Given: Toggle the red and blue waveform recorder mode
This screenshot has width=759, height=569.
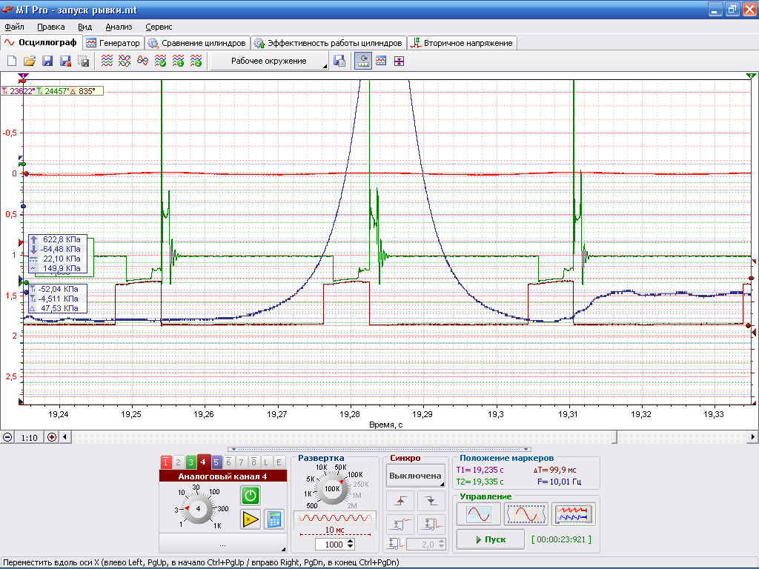Looking at the screenshot, I should pos(574,514).
